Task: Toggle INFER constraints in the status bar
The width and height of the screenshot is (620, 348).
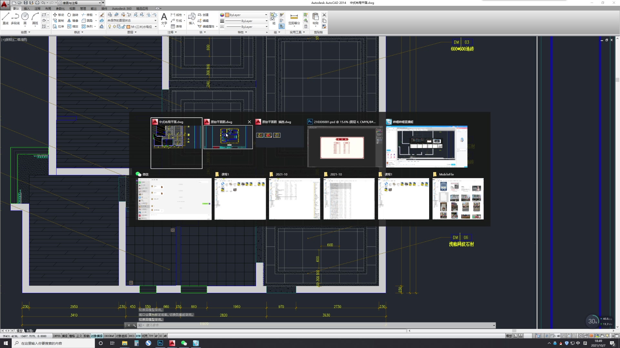Action: point(57,336)
